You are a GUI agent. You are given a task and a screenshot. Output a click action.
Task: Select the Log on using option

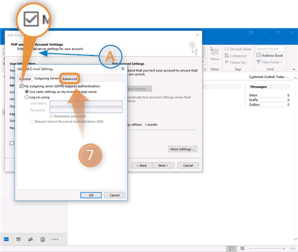tap(27, 97)
